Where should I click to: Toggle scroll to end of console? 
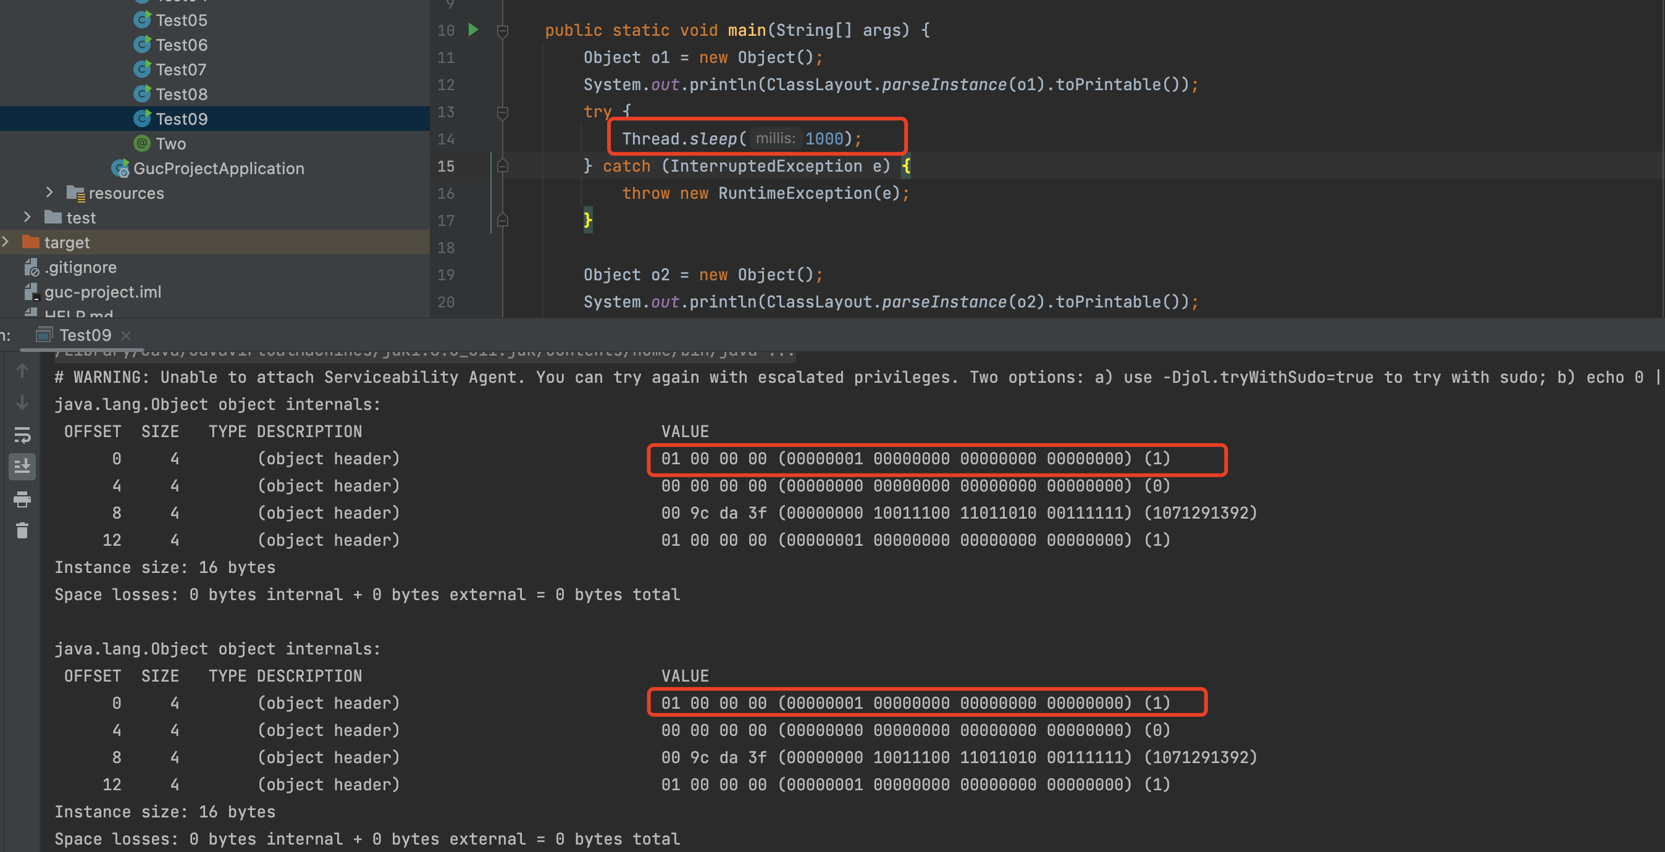[x=22, y=466]
